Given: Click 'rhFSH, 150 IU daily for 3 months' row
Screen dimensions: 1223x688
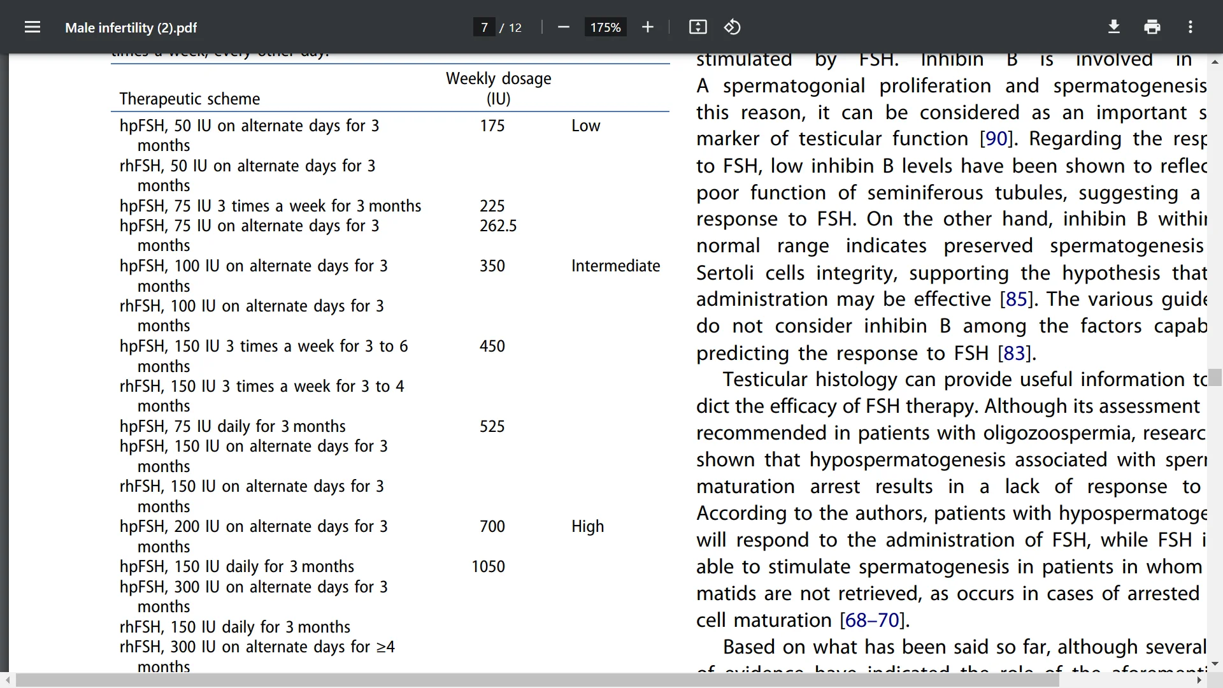Looking at the screenshot, I should pyautogui.click(x=235, y=627).
